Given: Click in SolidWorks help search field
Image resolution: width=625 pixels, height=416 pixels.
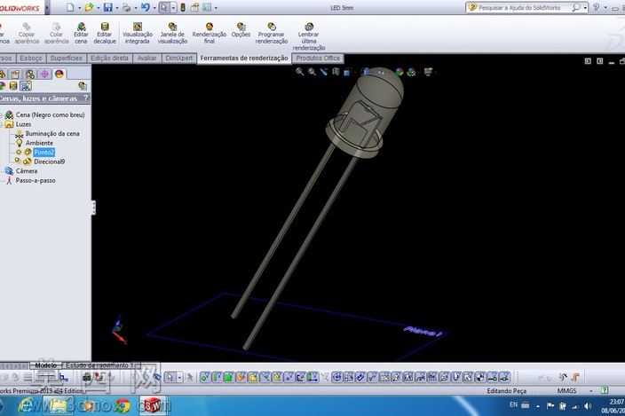Looking at the screenshot, I should tap(520, 8).
